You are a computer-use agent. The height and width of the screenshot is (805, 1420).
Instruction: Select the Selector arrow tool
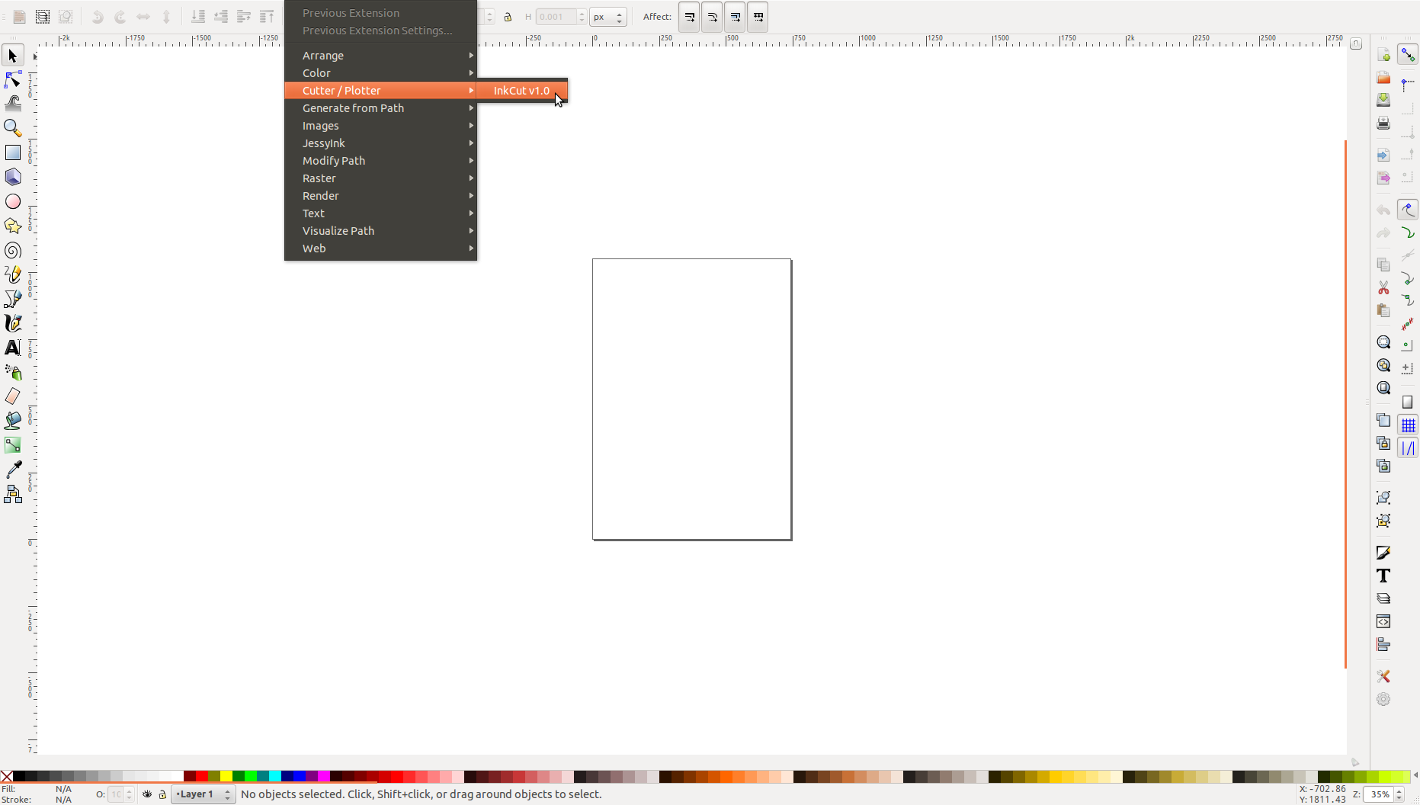point(13,56)
